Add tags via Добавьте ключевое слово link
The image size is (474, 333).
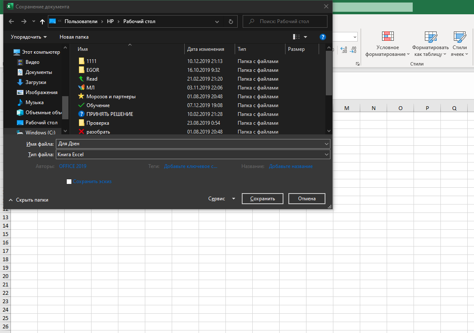click(191, 166)
